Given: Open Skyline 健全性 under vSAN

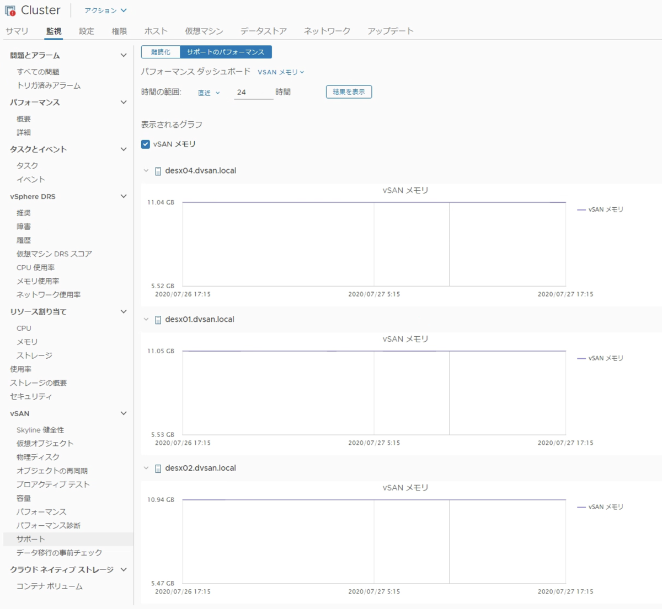Looking at the screenshot, I should click(x=40, y=430).
